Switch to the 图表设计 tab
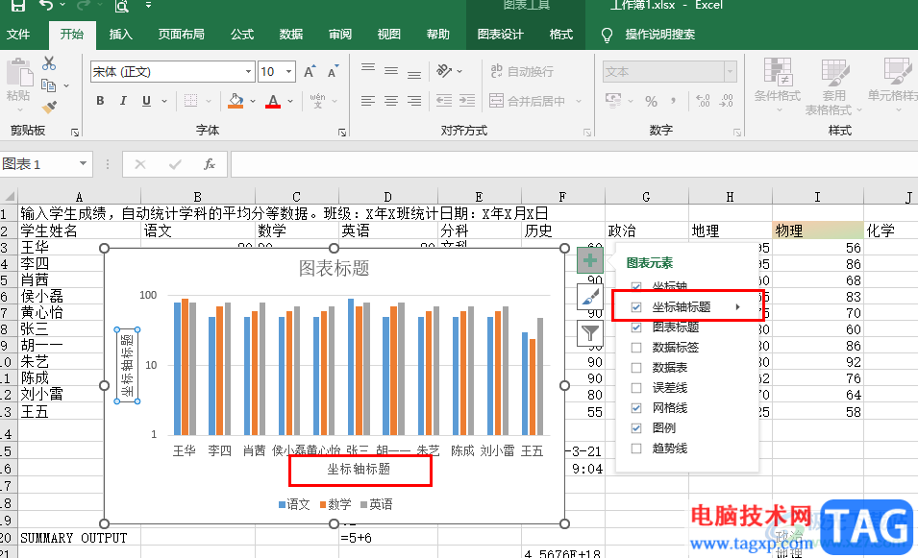The image size is (918, 558). (x=501, y=34)
